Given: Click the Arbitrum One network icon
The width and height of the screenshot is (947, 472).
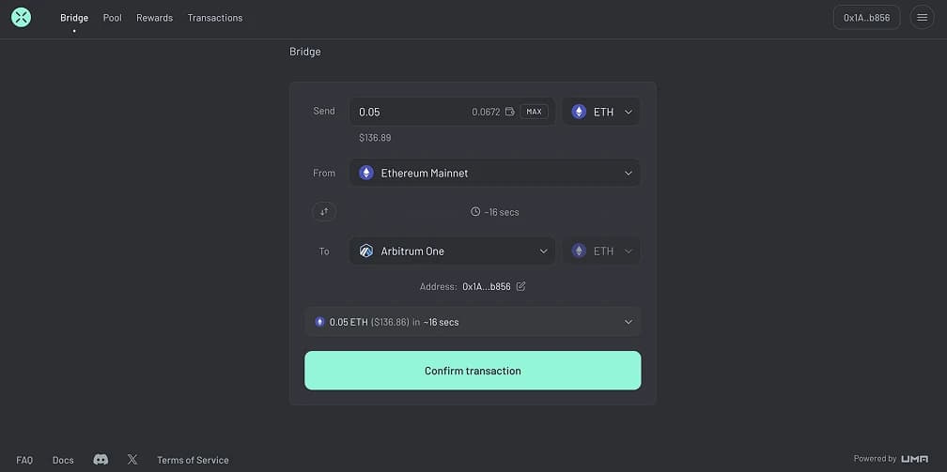Looking at the screenshot, I should coord(366,251).
